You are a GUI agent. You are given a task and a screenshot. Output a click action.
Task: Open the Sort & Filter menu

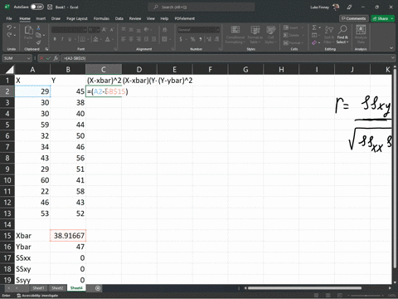(328, 35)
